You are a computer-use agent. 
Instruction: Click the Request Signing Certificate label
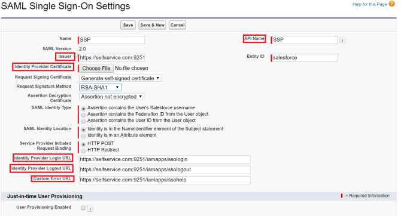pyautogui.click(x=43, y=77)
